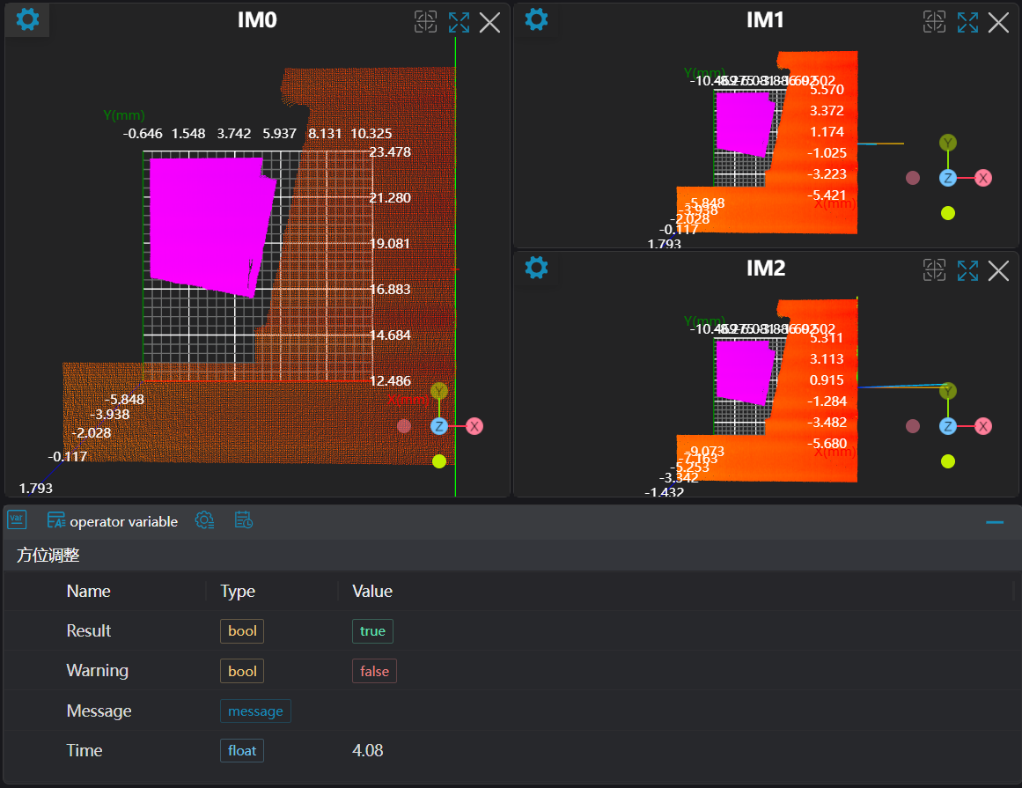
Task: Click fit-to-view icon in IM1 panel
Action: click(934, 22)
